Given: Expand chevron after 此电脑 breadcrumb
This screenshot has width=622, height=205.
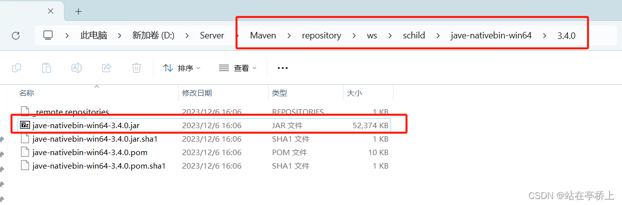Looking at the screenshot, I should (x=120, y=35).
